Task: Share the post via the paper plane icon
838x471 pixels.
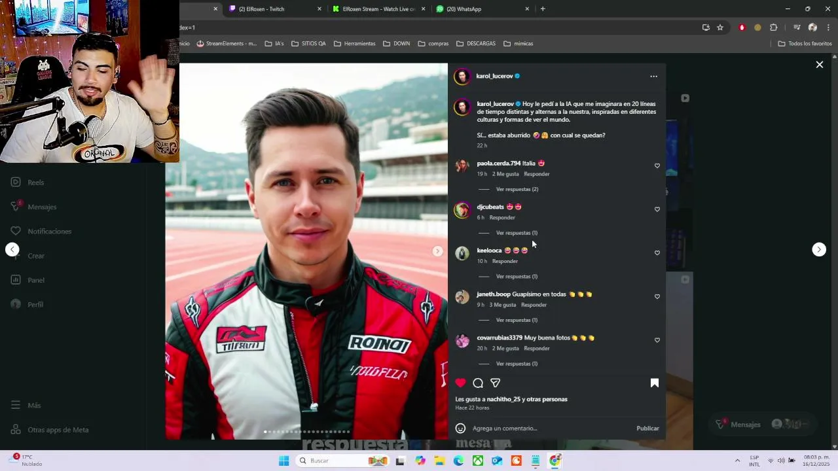Action: tap(496, 383)
